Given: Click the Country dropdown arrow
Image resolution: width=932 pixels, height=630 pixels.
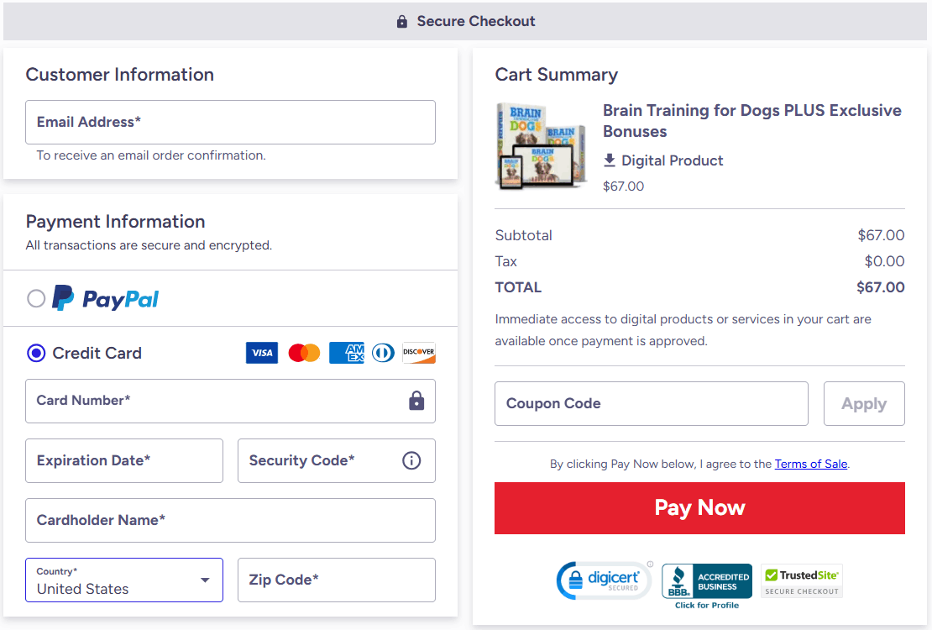Looking at the screenshot, I should click(x=204, y=580).
